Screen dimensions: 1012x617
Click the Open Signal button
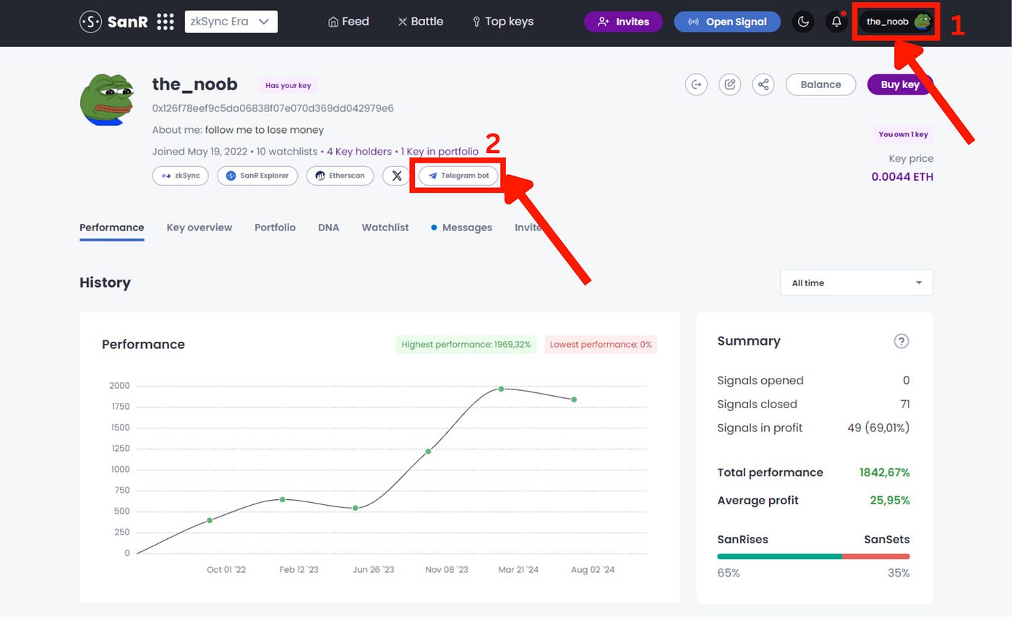(727, 22)
